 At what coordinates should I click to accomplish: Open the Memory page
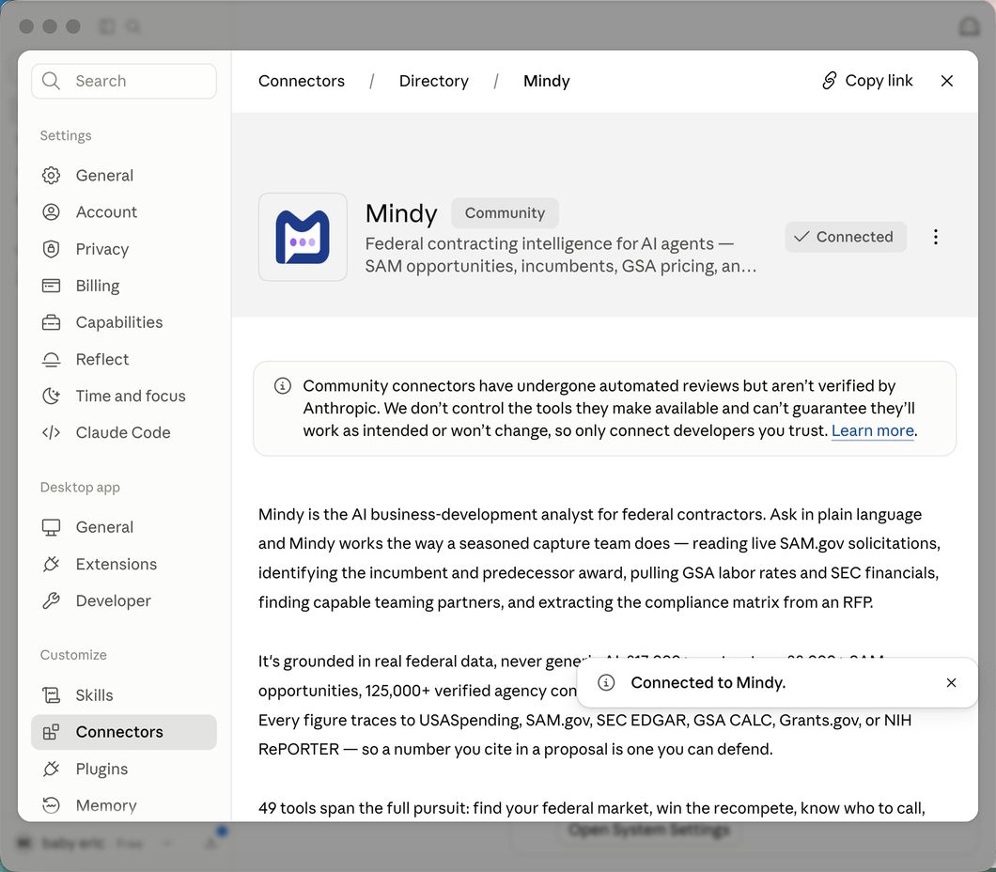click(x=124, y=805)
